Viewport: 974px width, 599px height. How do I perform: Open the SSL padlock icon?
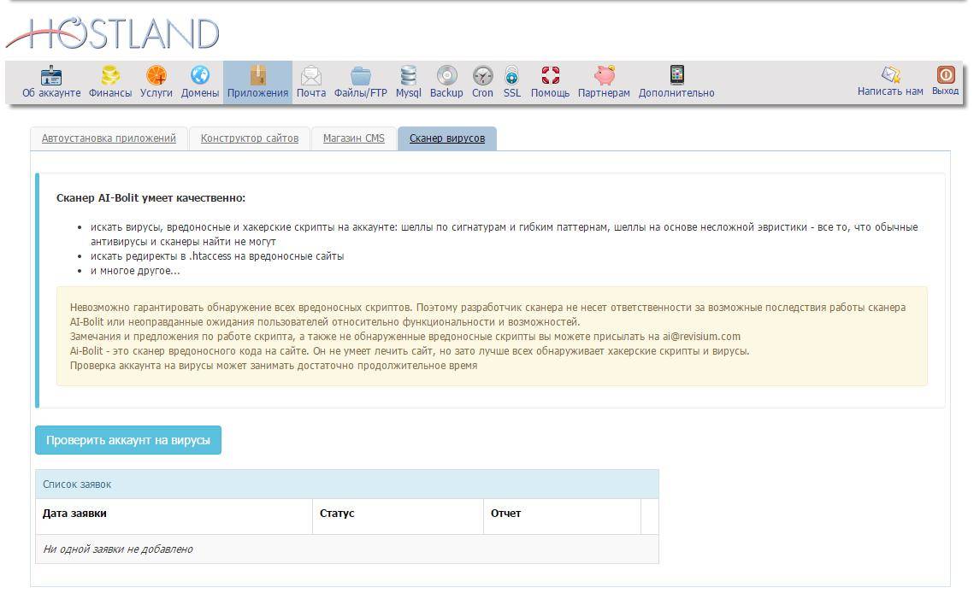point(512,76)
